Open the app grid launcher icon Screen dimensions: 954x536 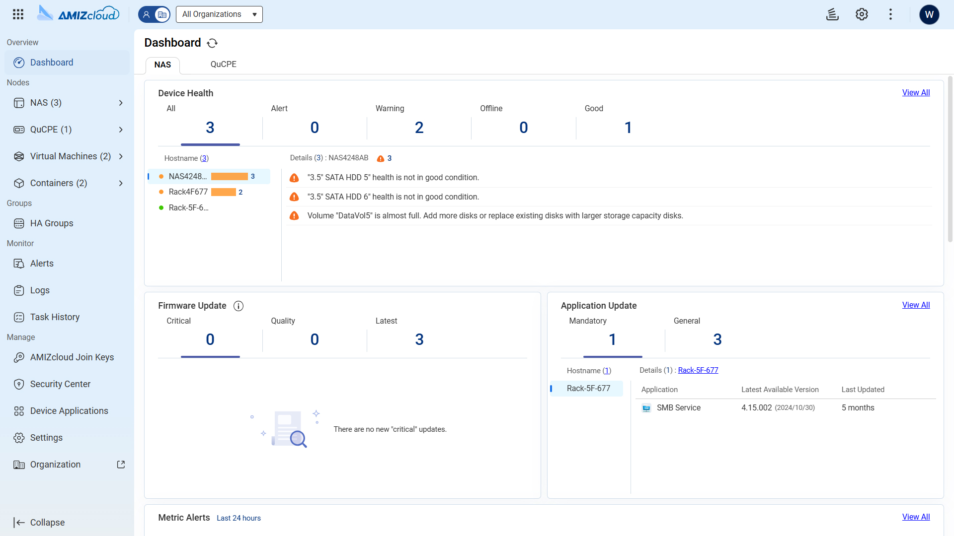[18, 14]
